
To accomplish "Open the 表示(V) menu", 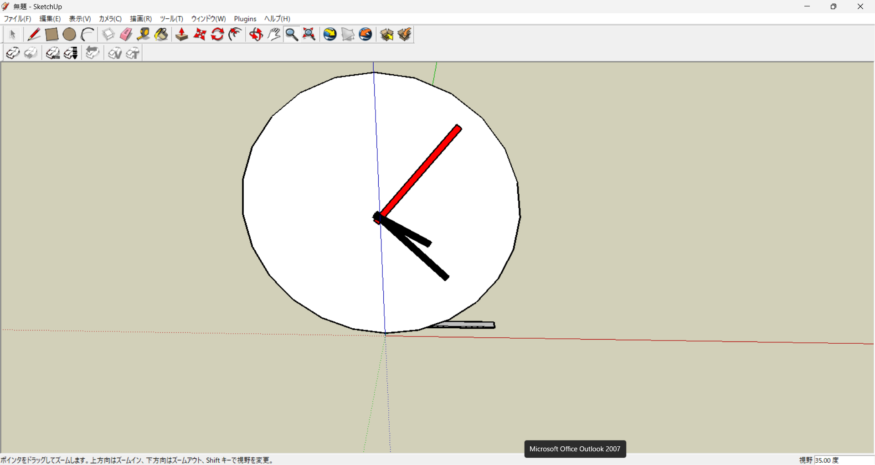I will pyautogui.click(x=80, y=19).
